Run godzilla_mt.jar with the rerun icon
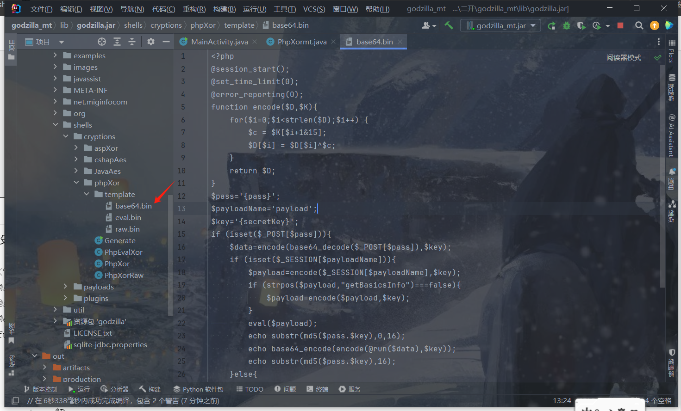 pyautogui.click(x=551, y=25)
